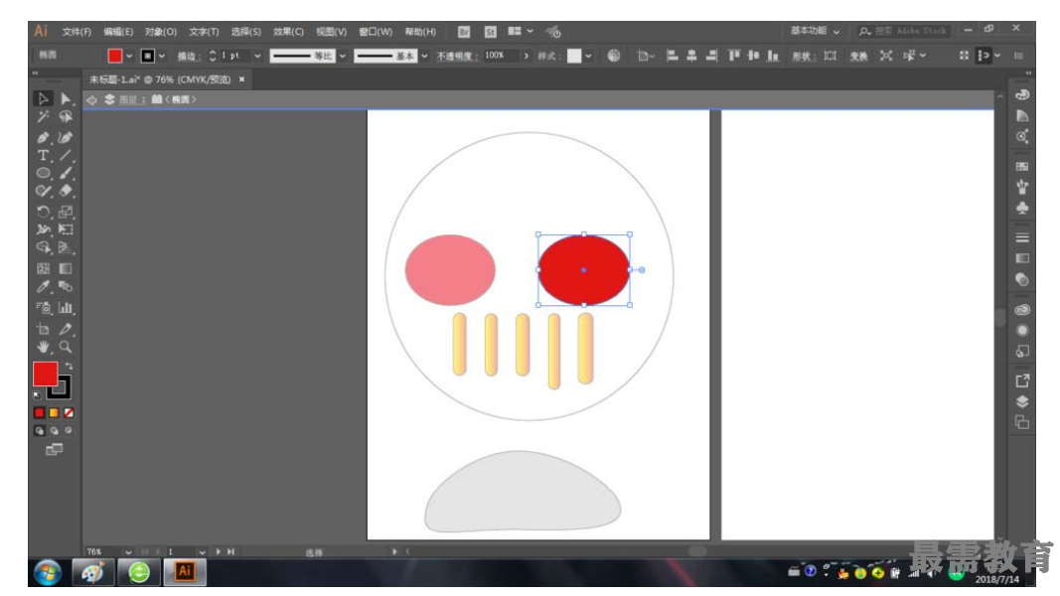
Task: Select the Scale tool
Action: (x=66, y=212)
